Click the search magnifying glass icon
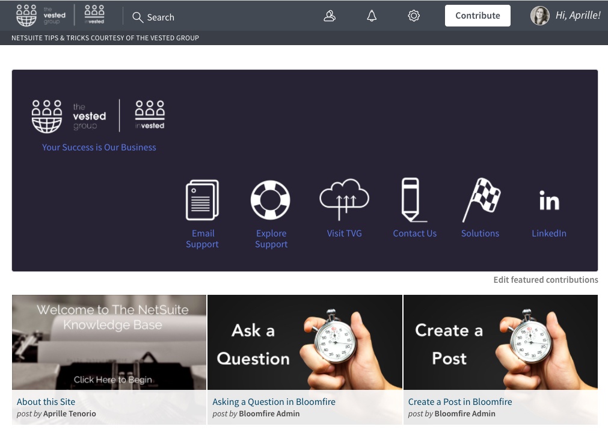The height and width of the screenshot is (435, 608). coord(138,17)
